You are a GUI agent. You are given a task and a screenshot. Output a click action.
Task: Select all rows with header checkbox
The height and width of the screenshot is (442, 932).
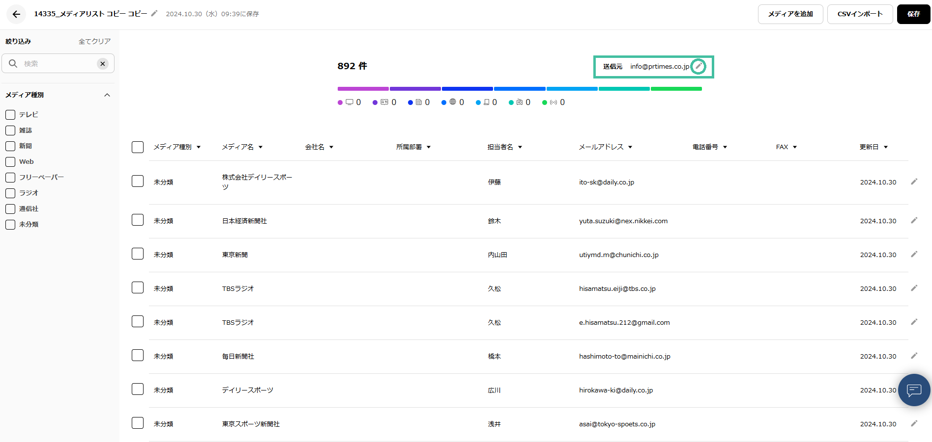point(138,147)
